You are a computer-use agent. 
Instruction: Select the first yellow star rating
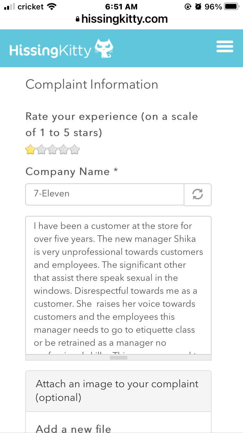(x=30, y=149)
